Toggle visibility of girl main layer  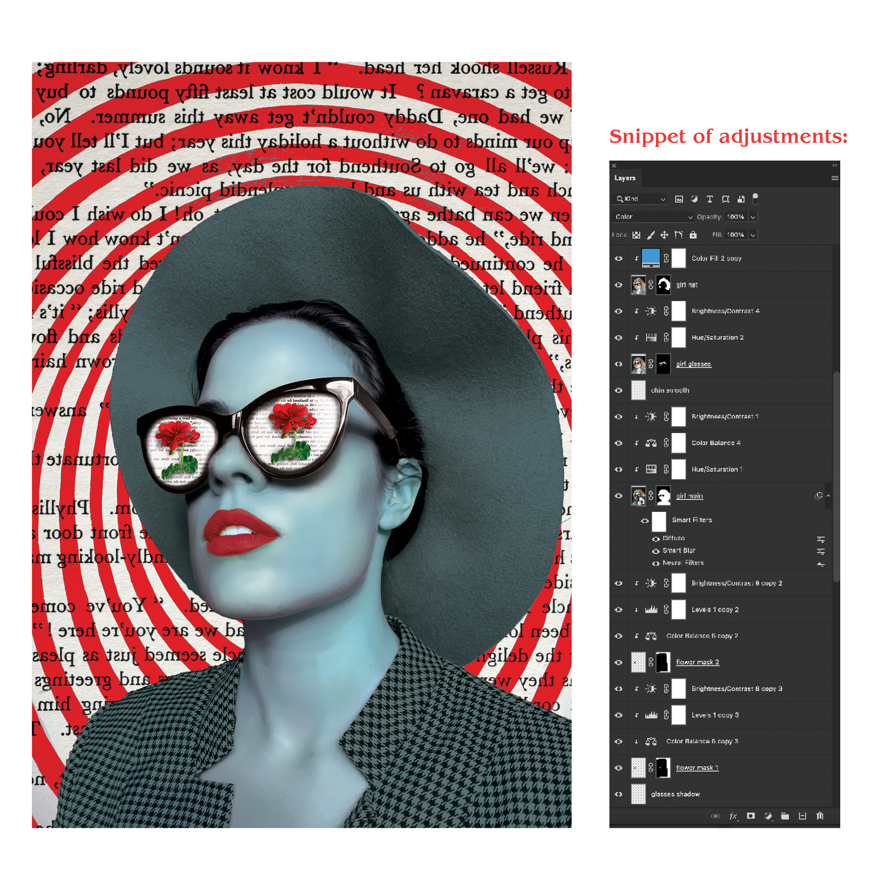[x=619, y=496]
